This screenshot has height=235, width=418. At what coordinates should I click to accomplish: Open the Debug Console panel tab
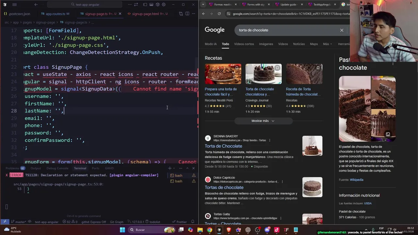click(57, 168)
